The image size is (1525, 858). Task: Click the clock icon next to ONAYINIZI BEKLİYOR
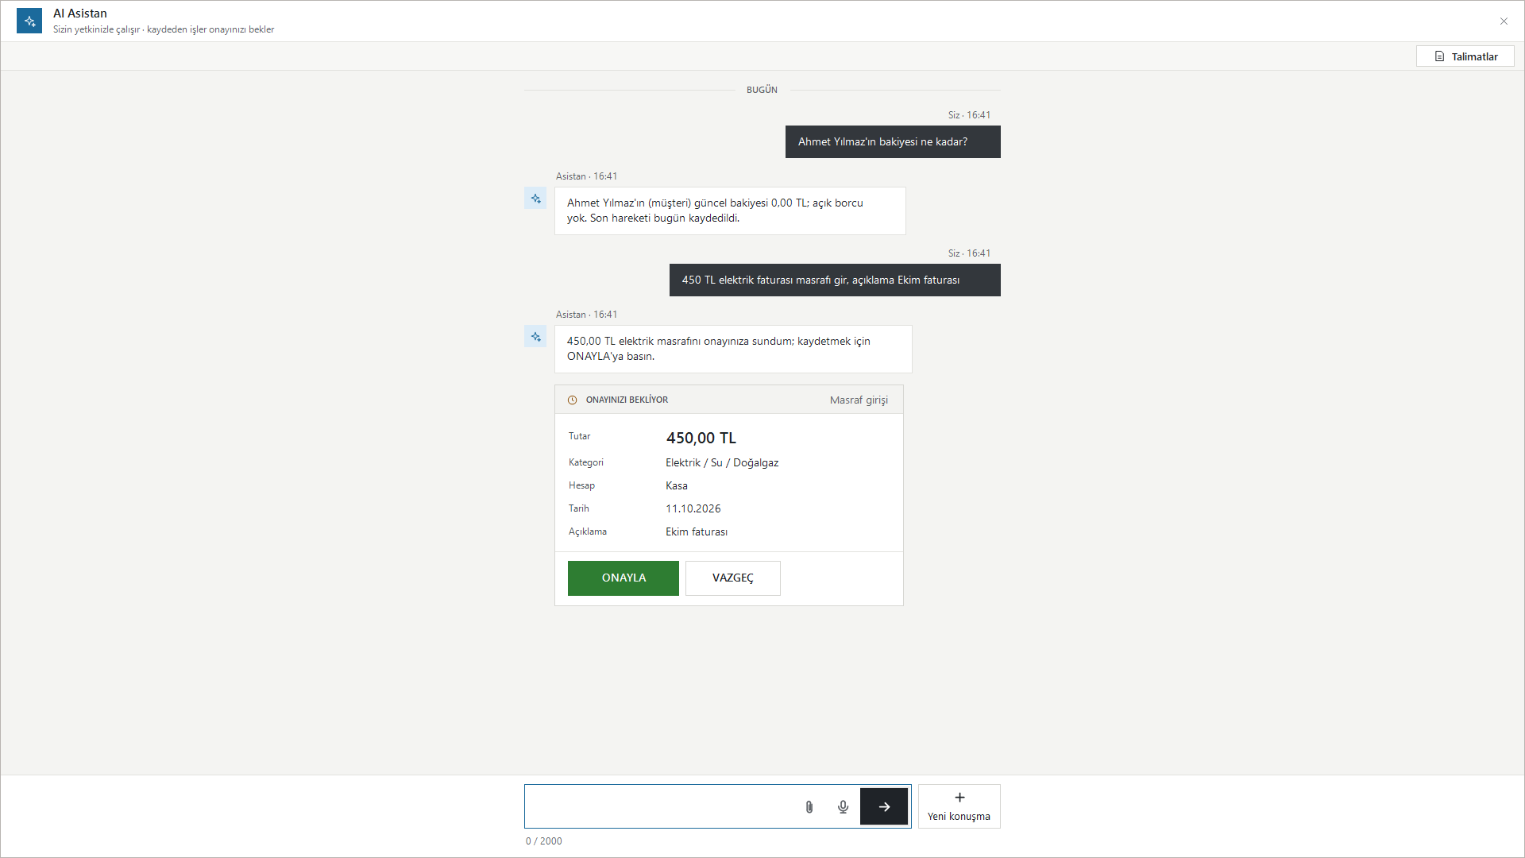(x=573, y=400)
